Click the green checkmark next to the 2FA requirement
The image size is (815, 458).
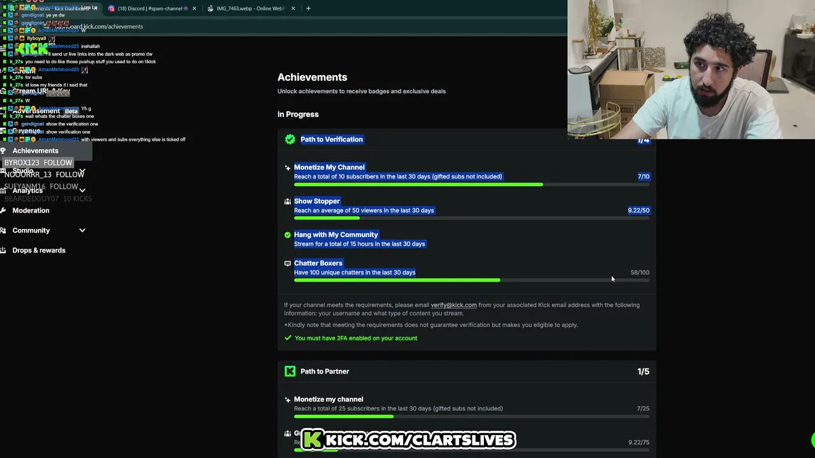(288, 338)
